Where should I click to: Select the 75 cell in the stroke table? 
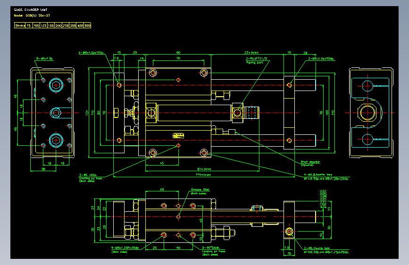pos(29,25)
